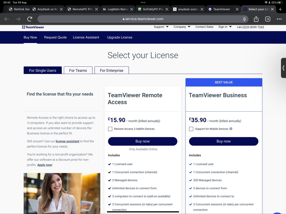The width and height of the screenshot is (286, 214).
Task: Buy now the TeamViewer Remote Access license
Action: [143, 141]
